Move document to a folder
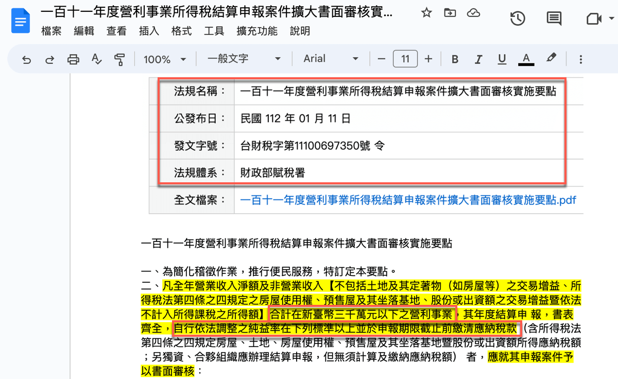This screenshot has width=618, height=379. tap(450, 13)
